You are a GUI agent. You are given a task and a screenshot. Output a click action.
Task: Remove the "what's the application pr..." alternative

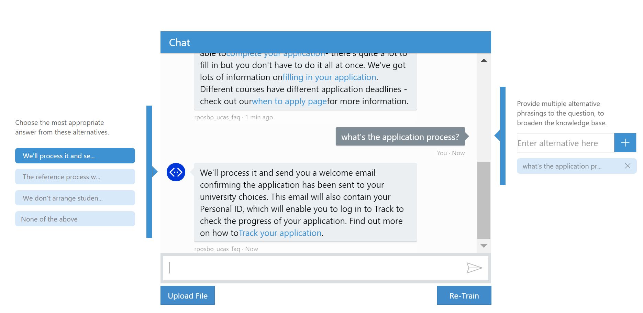click(628, 166)
